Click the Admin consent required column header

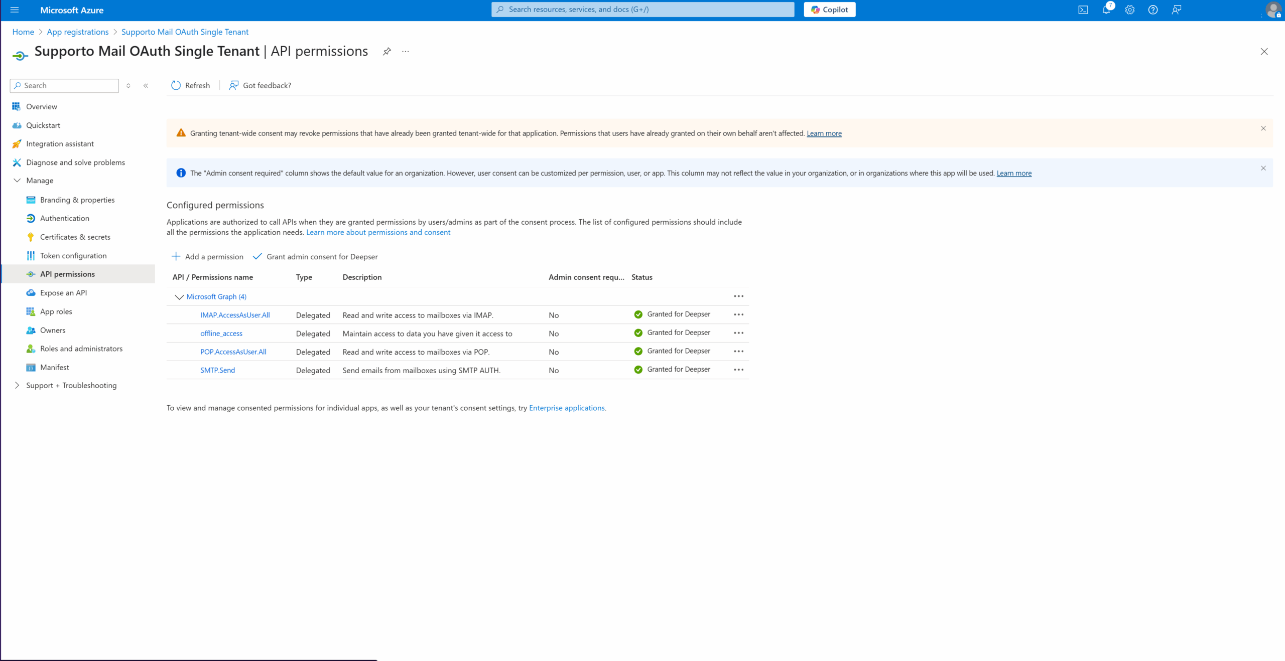(586, 277)
